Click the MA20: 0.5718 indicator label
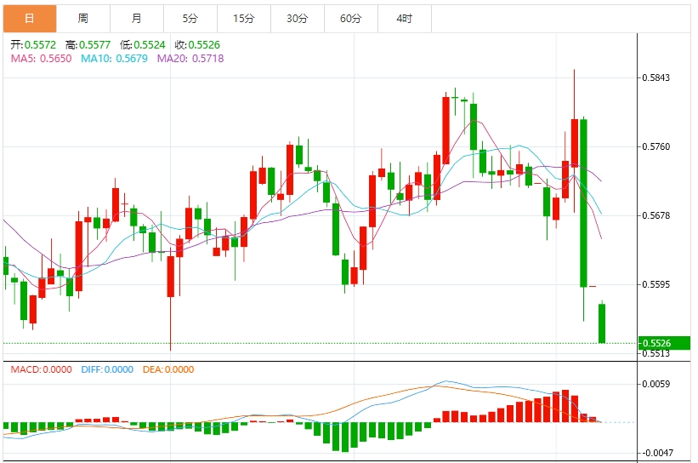Screen dimensions: 698x463 coord(190,59)
